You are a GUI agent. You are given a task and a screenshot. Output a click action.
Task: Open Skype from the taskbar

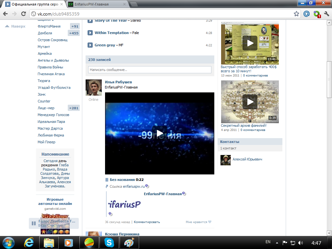pos(109,243)
